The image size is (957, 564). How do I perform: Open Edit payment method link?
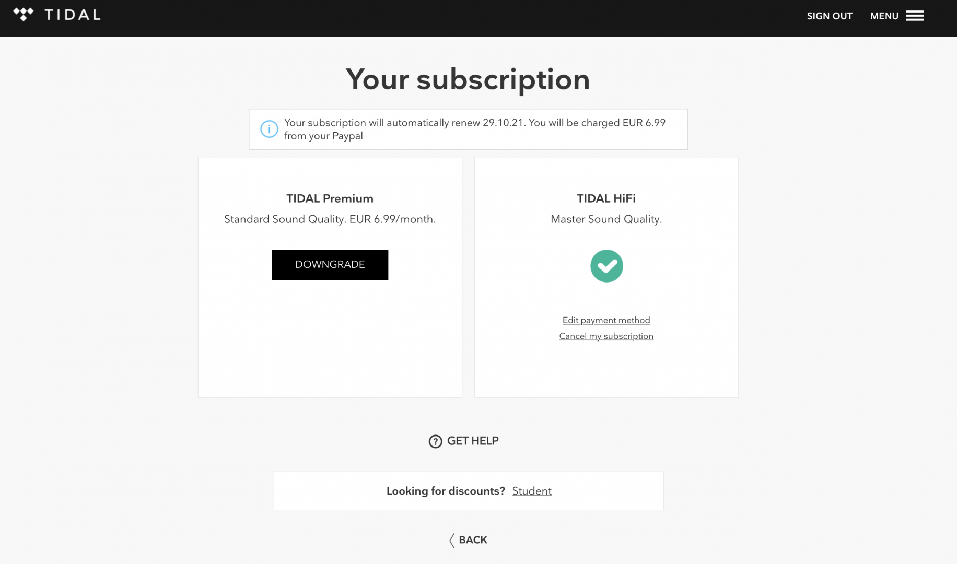click(x=606, y=320)
